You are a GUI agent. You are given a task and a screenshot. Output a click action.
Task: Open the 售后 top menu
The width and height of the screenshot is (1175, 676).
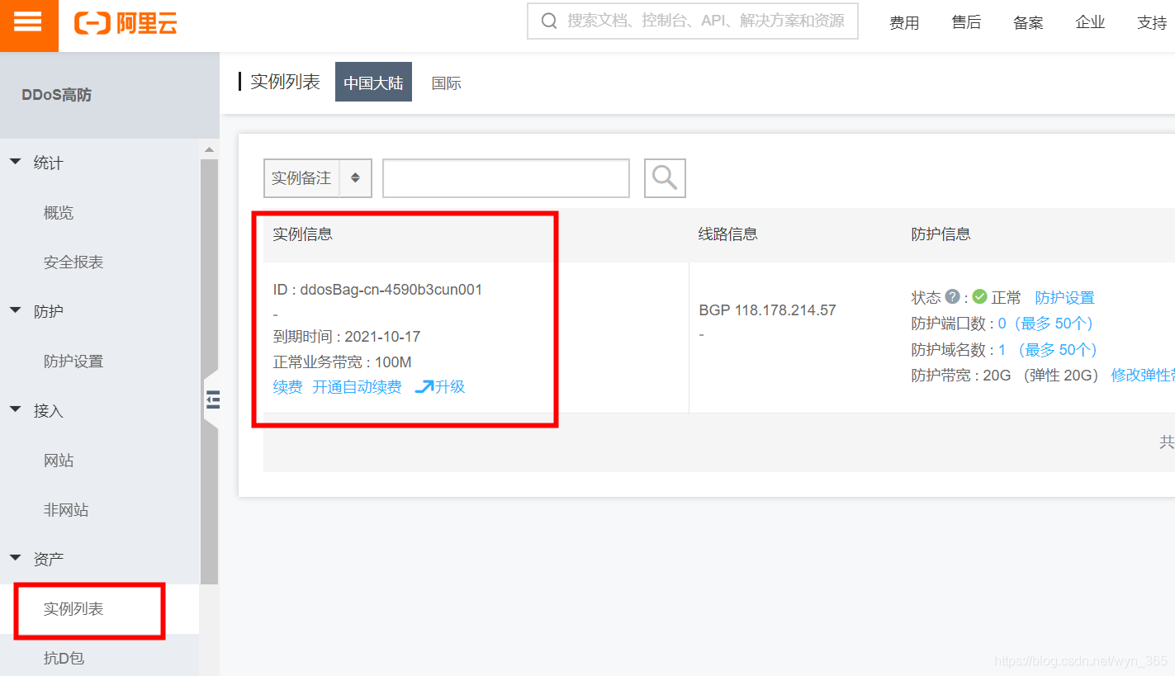click(966, 23)
